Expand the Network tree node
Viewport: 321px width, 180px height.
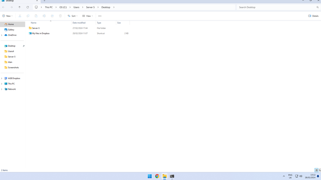[x=2, y=89]
